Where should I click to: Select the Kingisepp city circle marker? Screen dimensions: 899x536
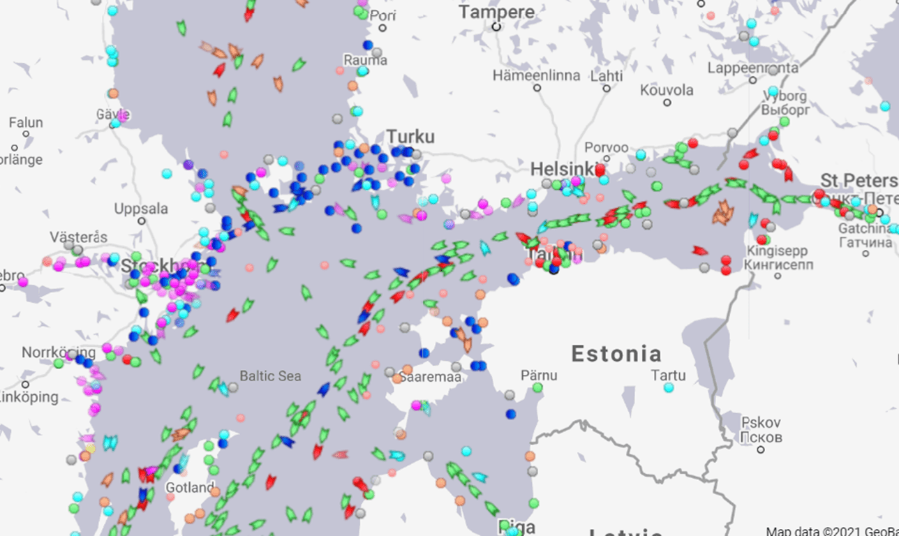778,276
